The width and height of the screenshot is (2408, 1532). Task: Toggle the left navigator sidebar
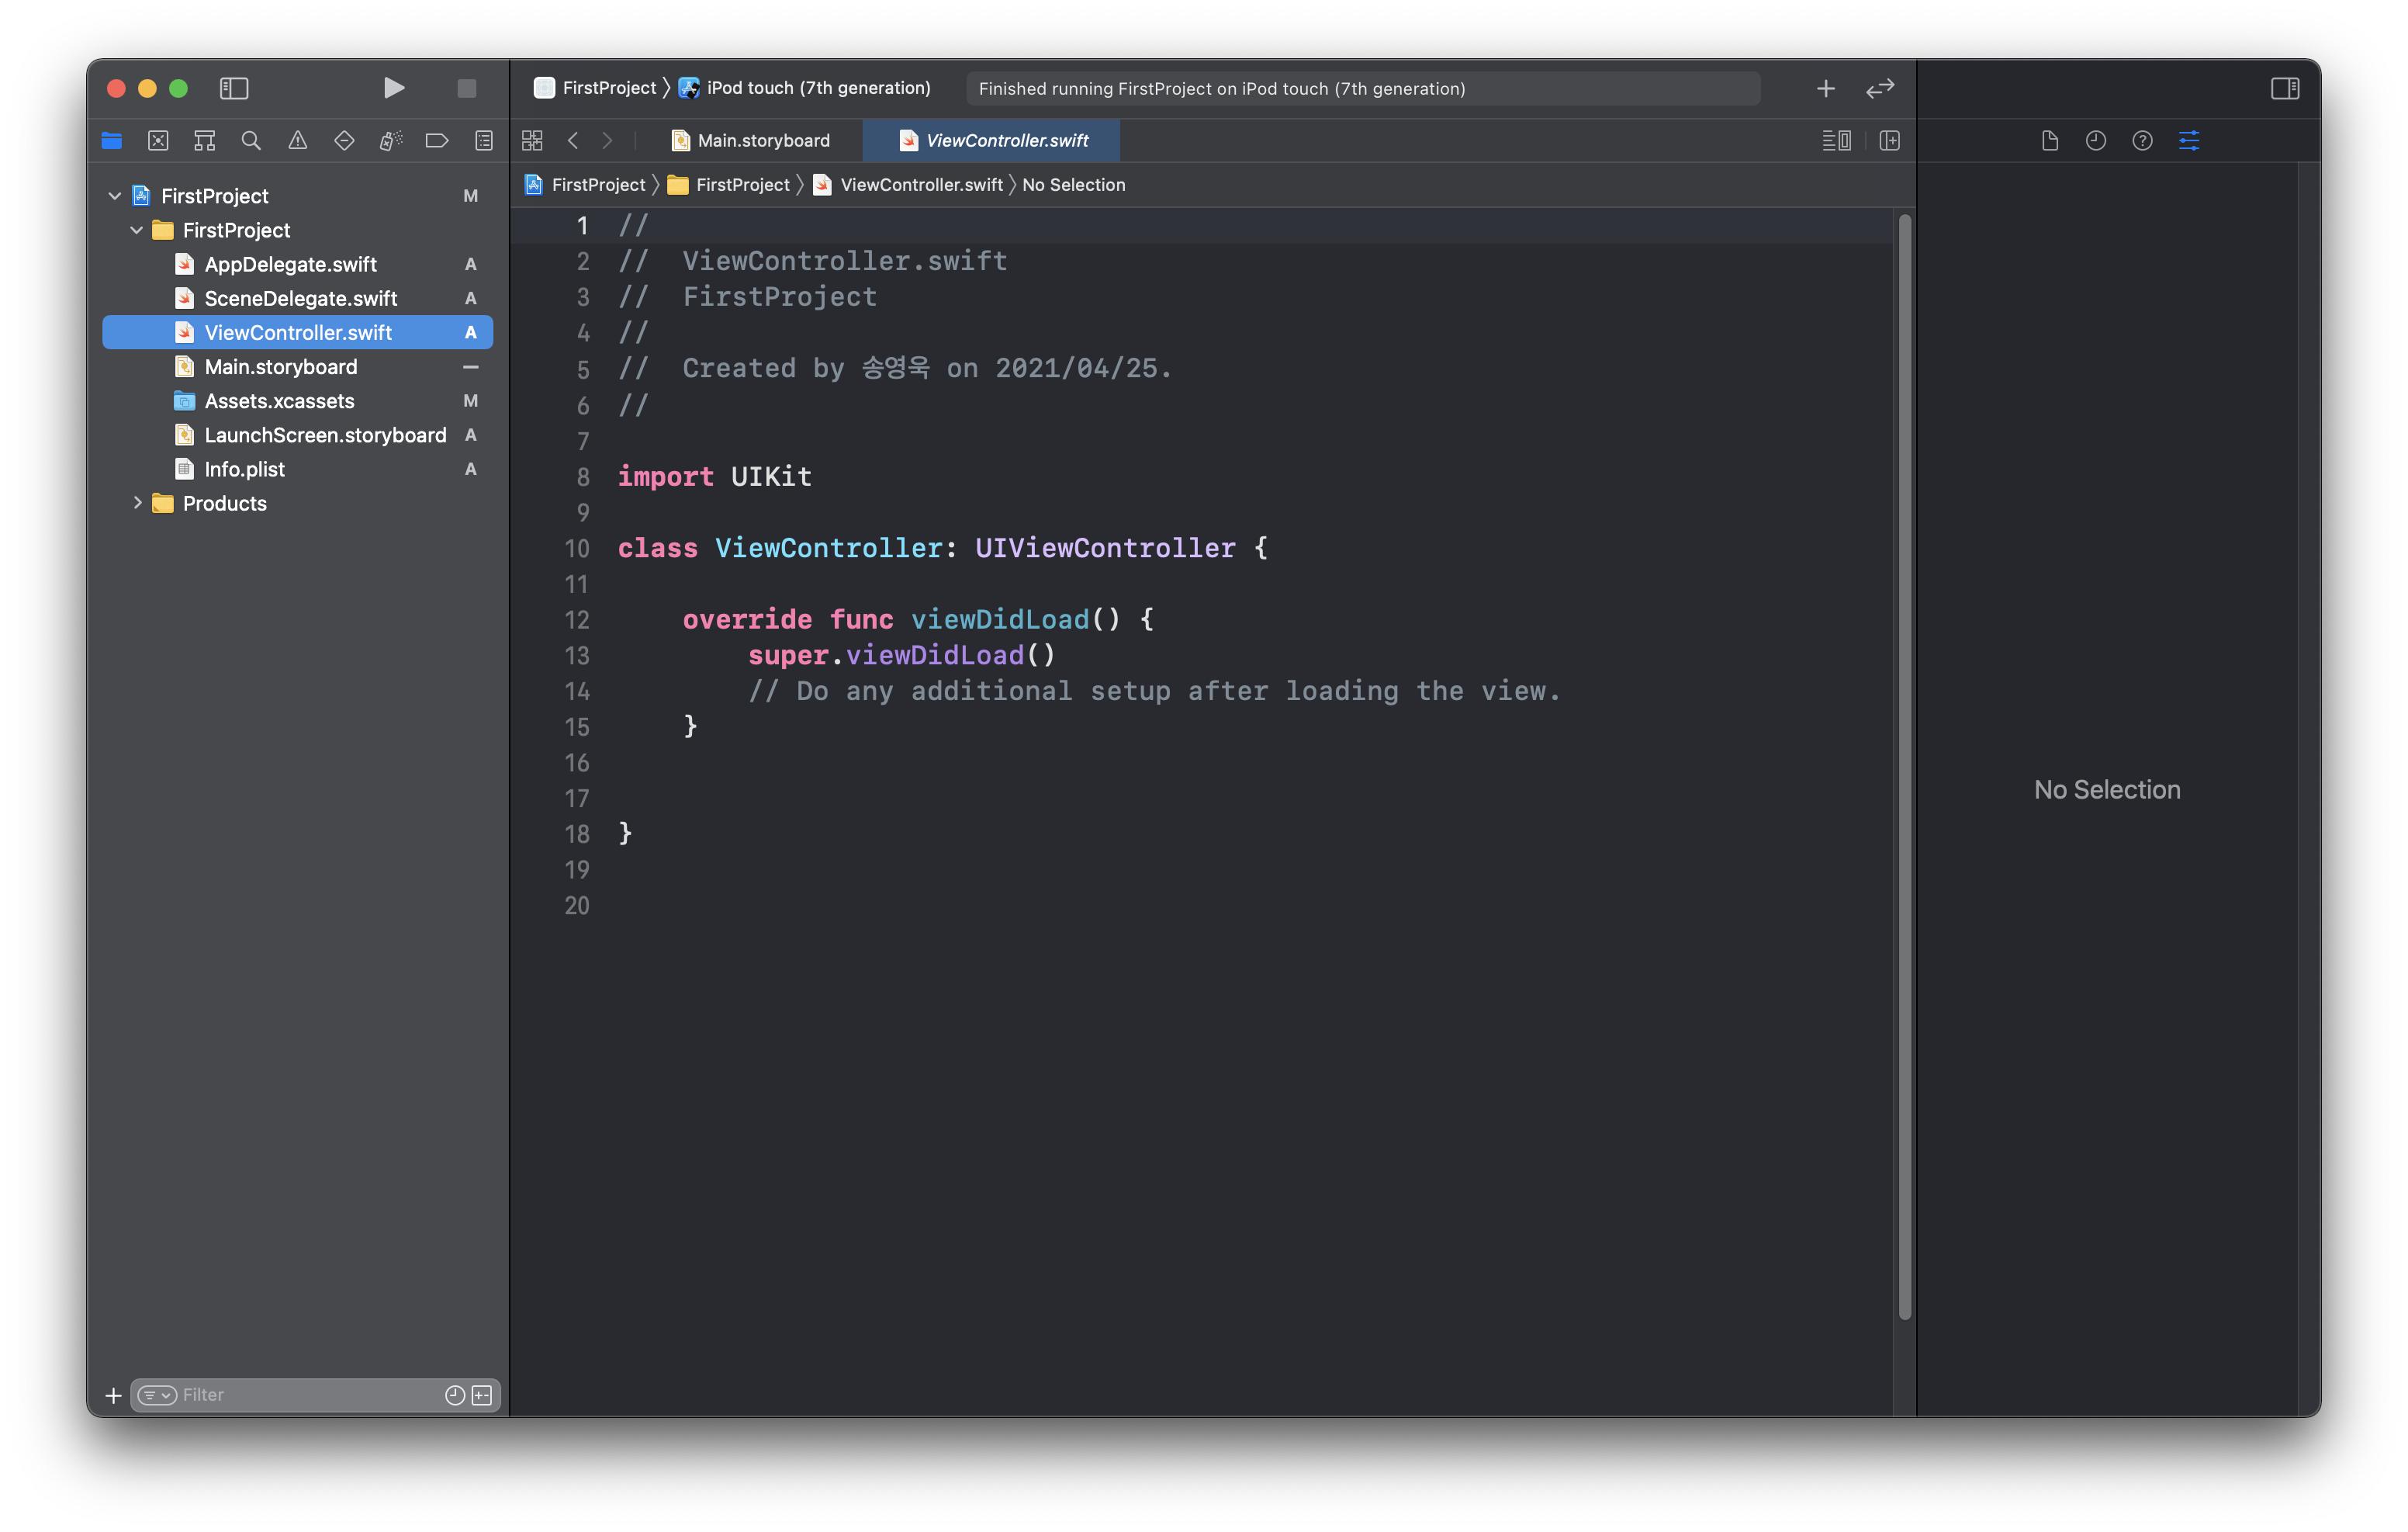(x=234, y=88)
